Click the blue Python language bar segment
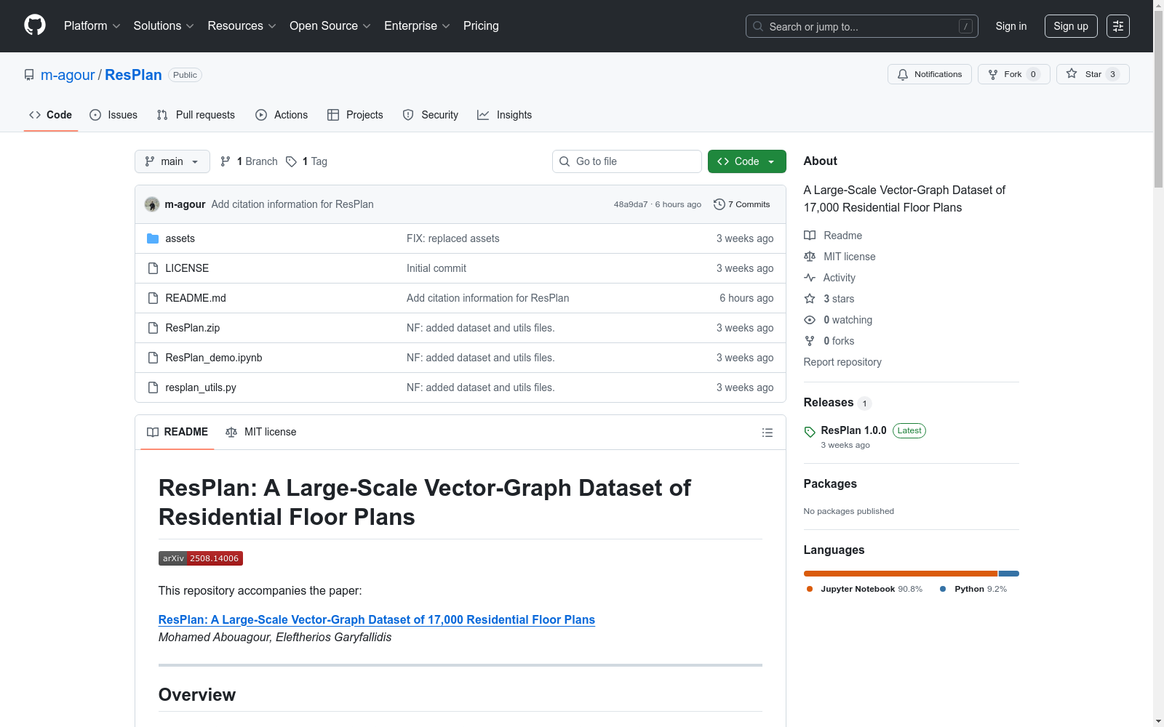 tap(1009, 574)
